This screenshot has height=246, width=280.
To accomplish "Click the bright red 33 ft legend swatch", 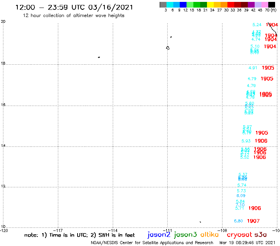I will click(231, 5).
